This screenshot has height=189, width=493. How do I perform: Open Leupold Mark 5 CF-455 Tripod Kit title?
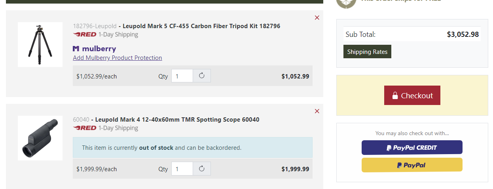pos(201,26)
